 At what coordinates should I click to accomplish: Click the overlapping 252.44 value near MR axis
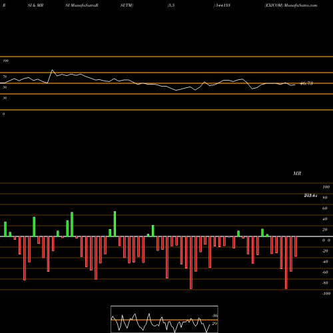click(x=310, y=196)
